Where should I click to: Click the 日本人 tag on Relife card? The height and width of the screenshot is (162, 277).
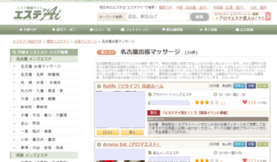pos(239,86)
